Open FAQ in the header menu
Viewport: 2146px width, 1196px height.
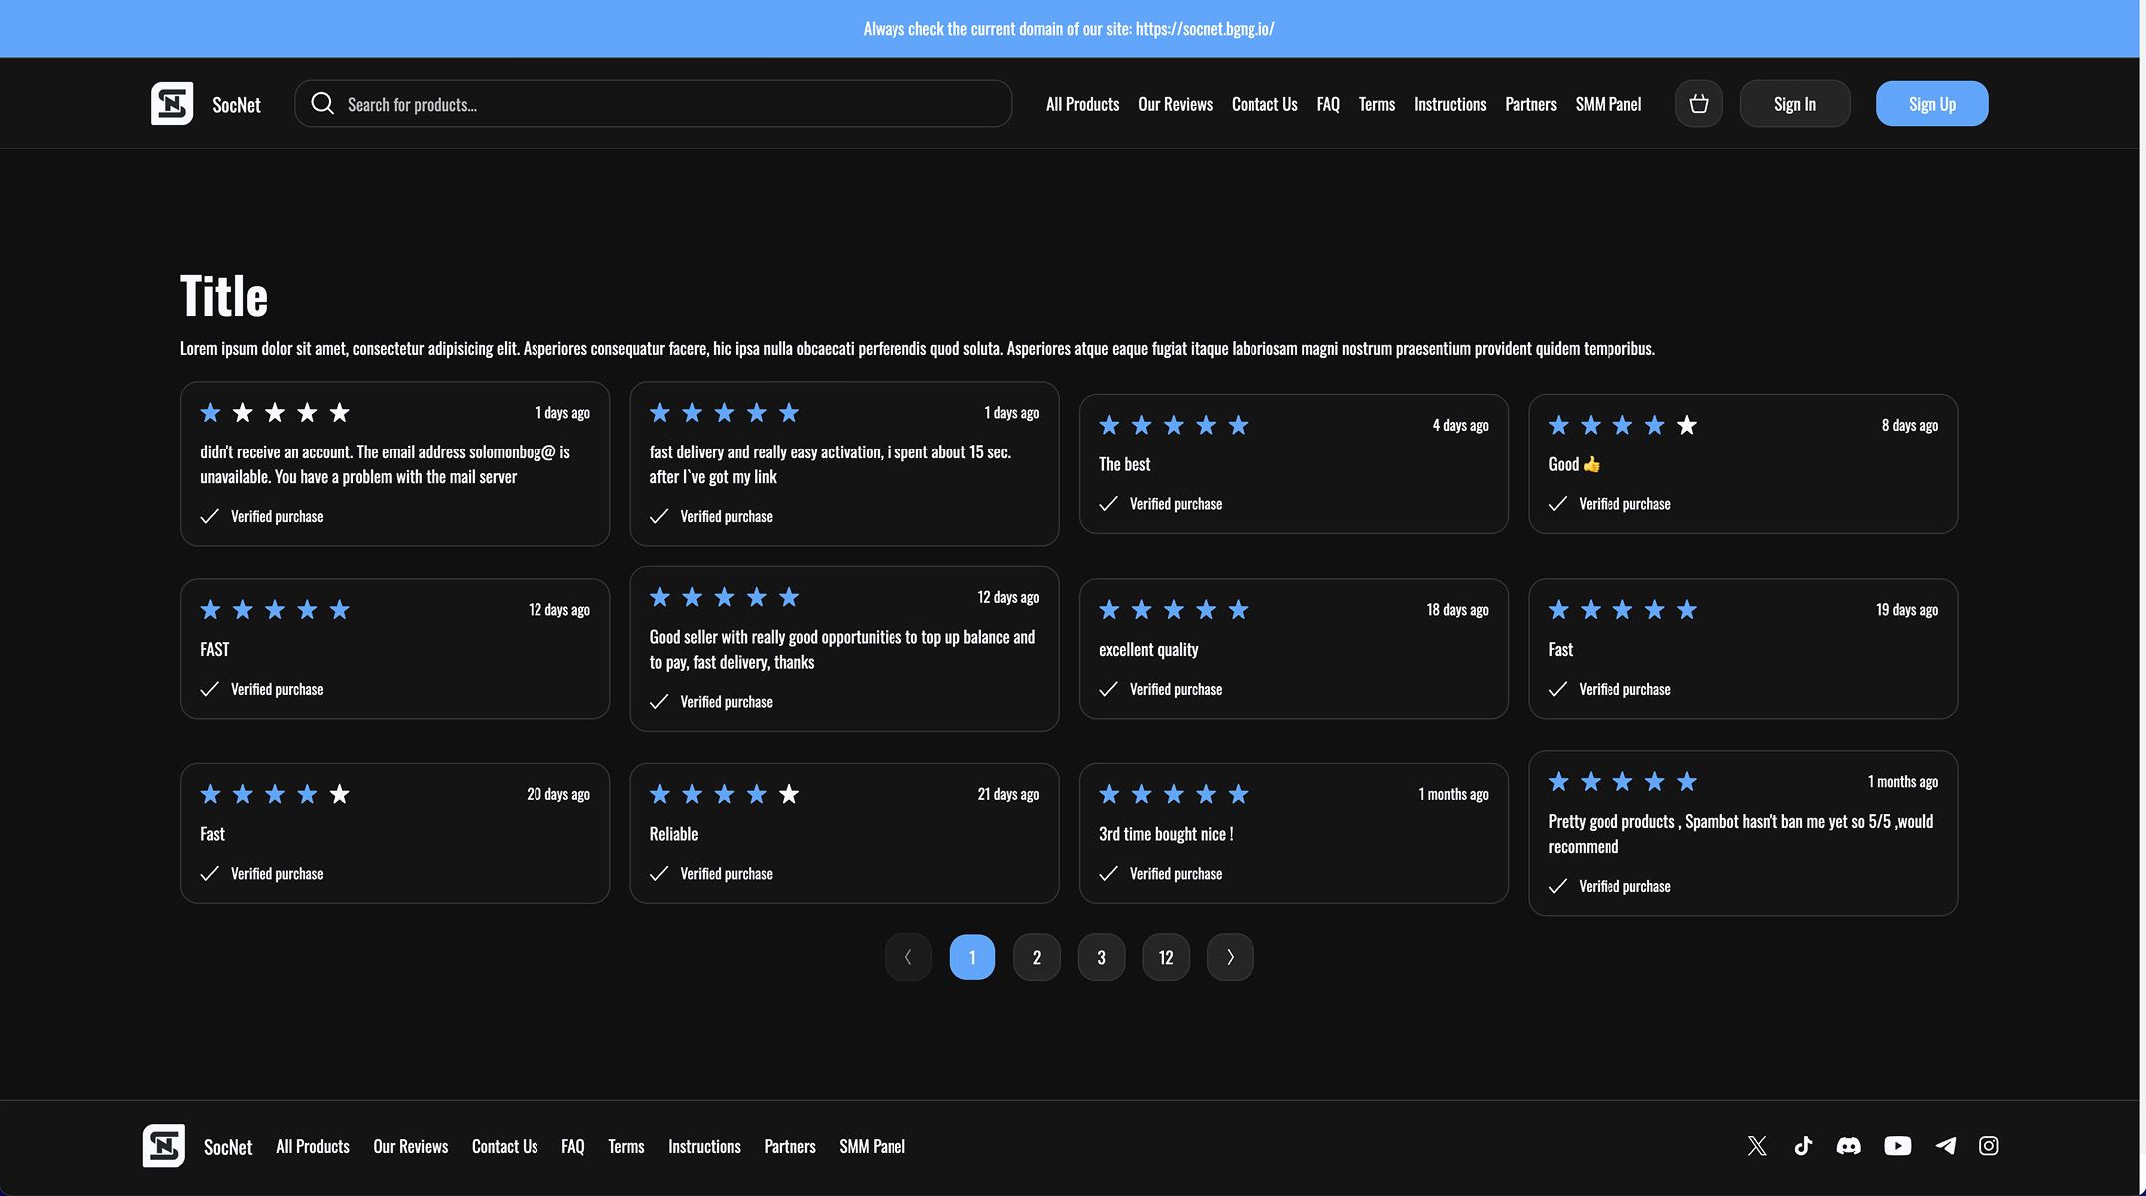[1328, 104]
